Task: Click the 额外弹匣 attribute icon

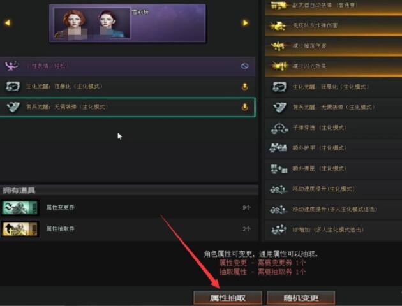Action: [x=279, y=168]
